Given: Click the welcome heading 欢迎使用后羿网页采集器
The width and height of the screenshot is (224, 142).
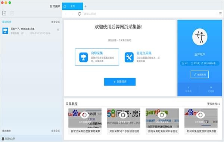Looking at the screenshot, I should click(x=119, y=27).
